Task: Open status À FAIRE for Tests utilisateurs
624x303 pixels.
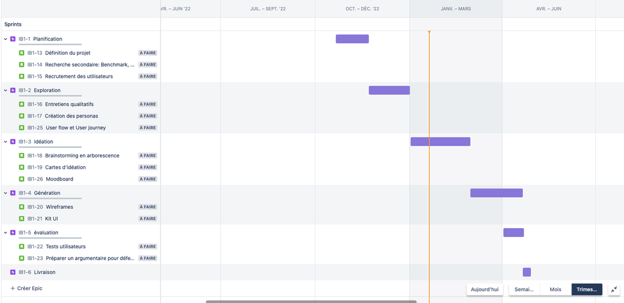Action: pos(147,247)
